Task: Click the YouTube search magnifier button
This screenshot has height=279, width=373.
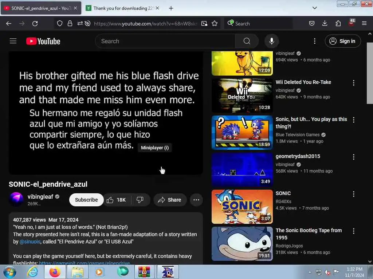Action: (247, 41)
